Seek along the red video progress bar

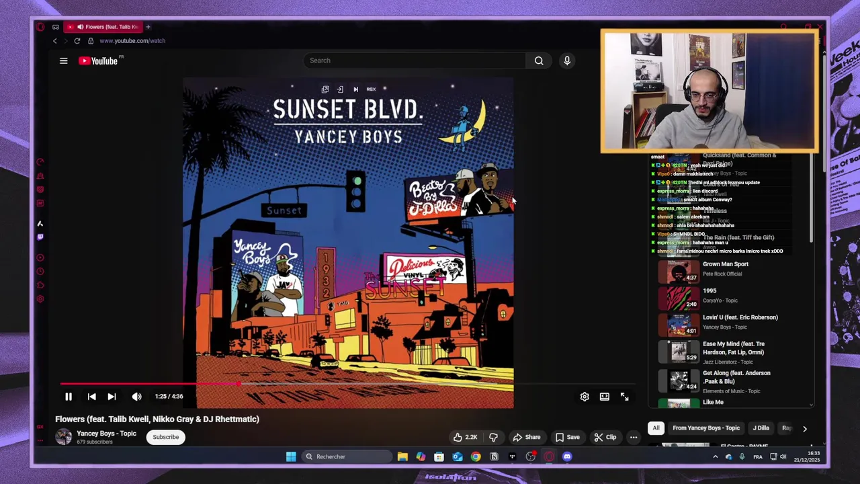click(150, 385)
